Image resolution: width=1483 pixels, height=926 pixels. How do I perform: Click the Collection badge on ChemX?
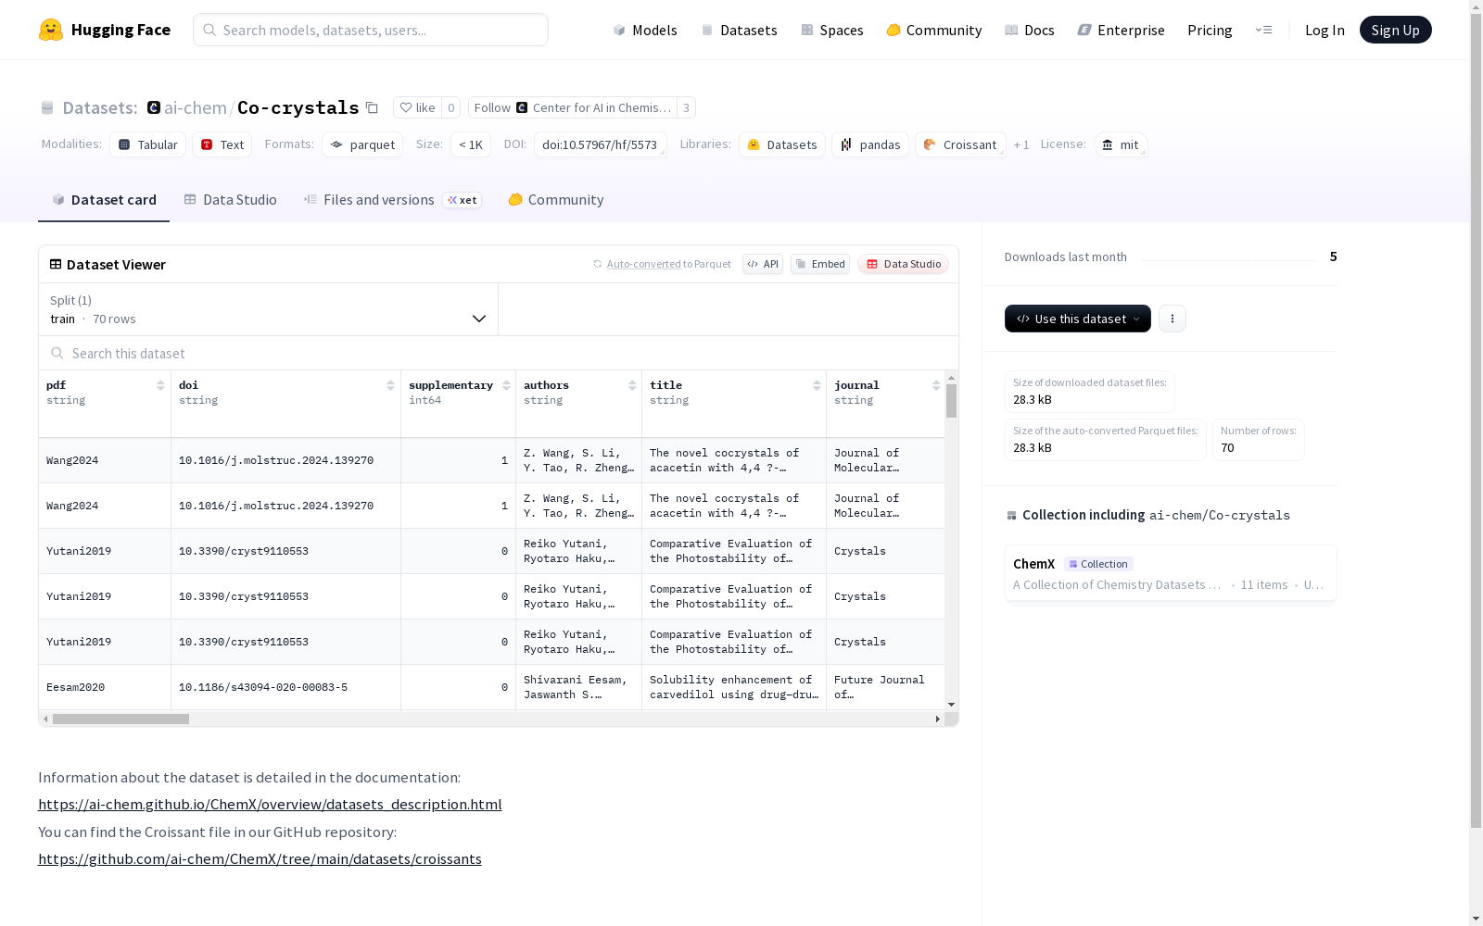(1098, 564)
